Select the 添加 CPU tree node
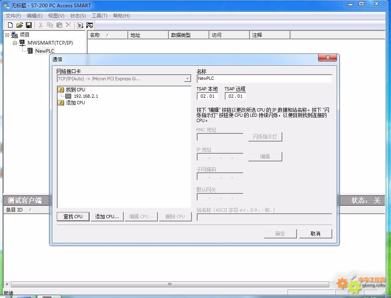The image size is (391, 298). (x=75, y=103)
